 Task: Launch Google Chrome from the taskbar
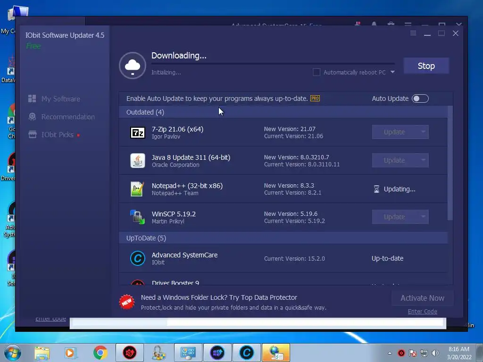[100, 353]
